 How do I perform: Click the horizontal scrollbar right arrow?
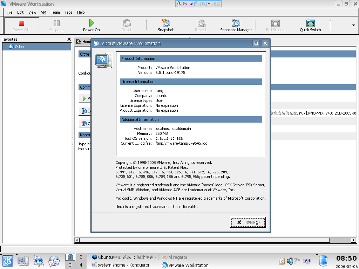[354, 240]
